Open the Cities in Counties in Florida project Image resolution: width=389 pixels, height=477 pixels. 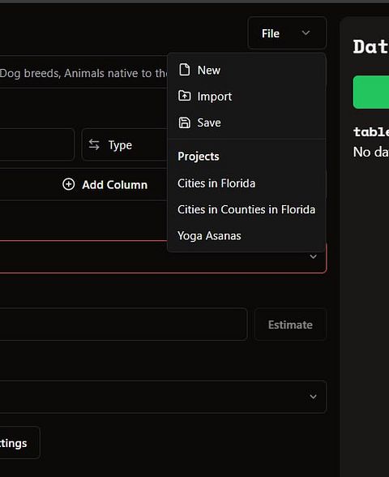tap(246, 209)
